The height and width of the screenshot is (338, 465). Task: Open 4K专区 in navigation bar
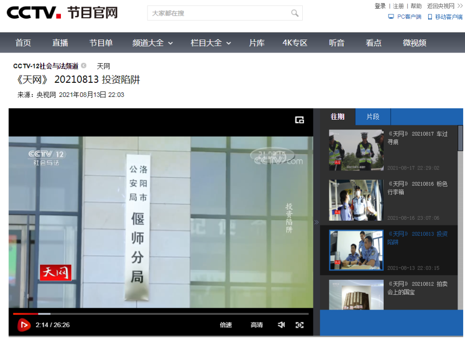click(295, 43)
